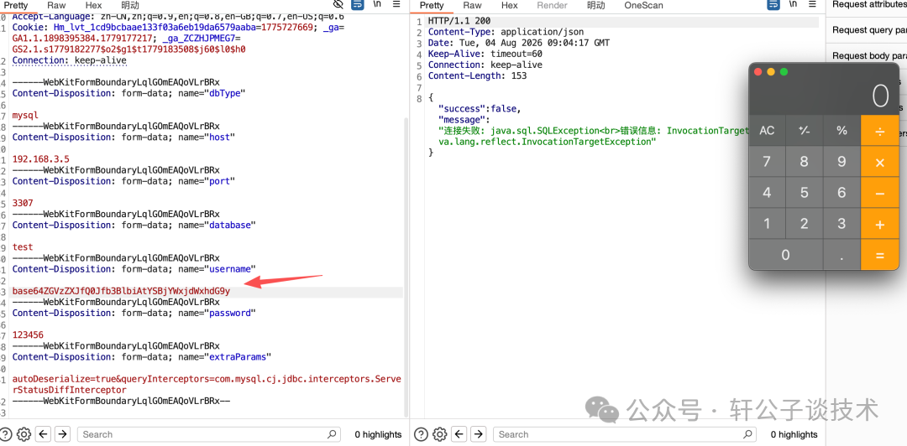Screen dimensions: 907x446
Task: Click number 3 in Calculator
Action: point(841,224)
